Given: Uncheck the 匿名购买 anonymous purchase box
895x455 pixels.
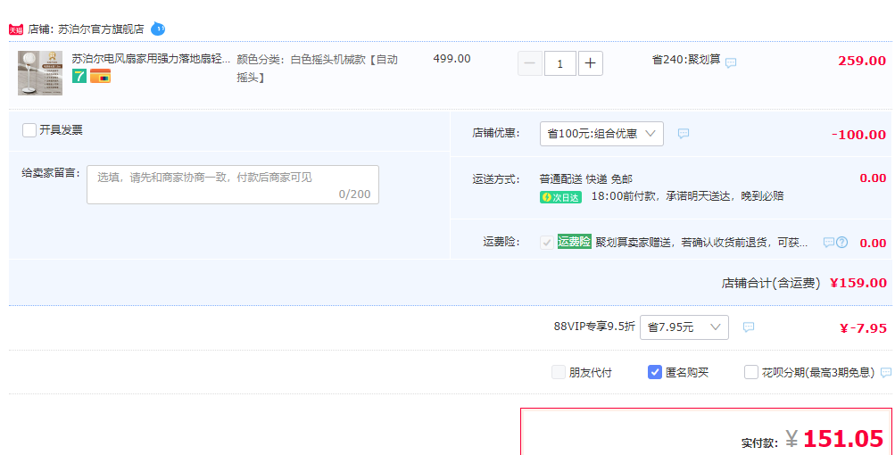Looking at the screenshot, I should tap(655, 372).
